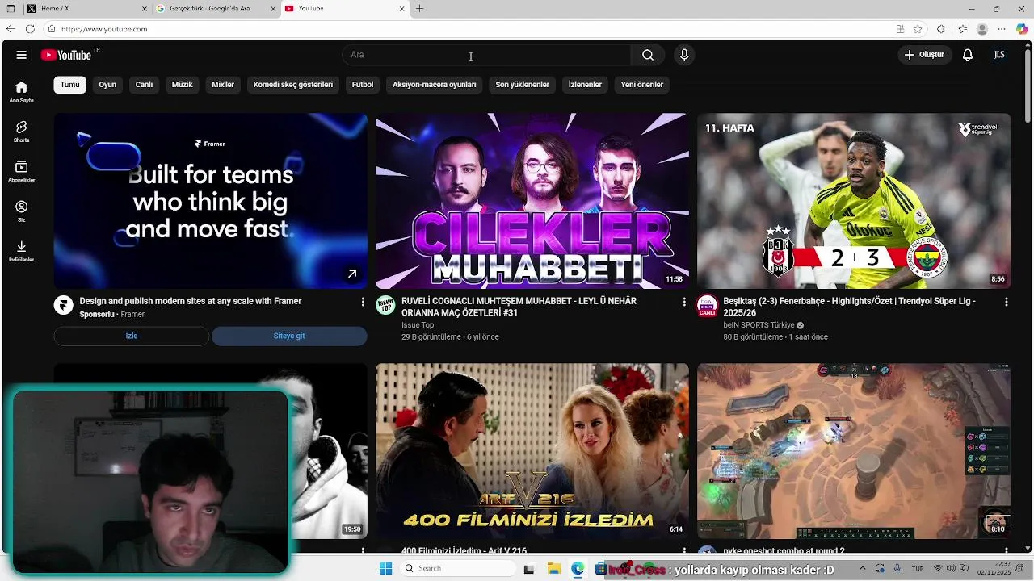Open browser settings and more menu
This screenshot has height=581, width=1034.
pos(1003,29)
